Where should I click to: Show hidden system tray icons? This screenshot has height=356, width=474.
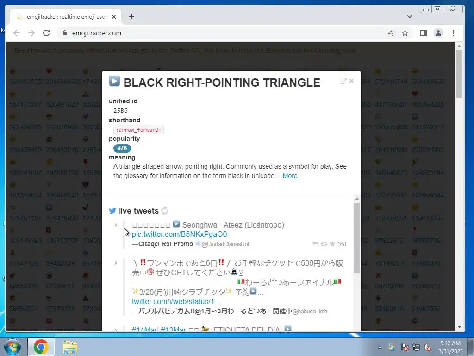[380, 347]
